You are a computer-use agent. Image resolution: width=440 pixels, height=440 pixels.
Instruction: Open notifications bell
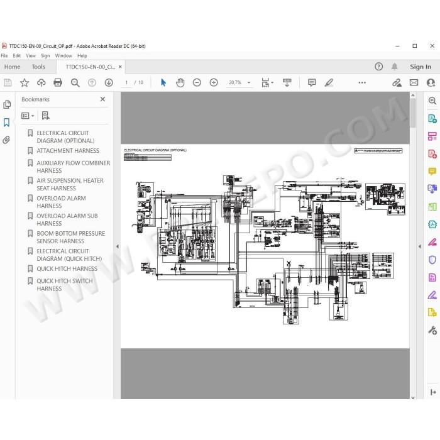pyautogui.click(x=395, y=67)
